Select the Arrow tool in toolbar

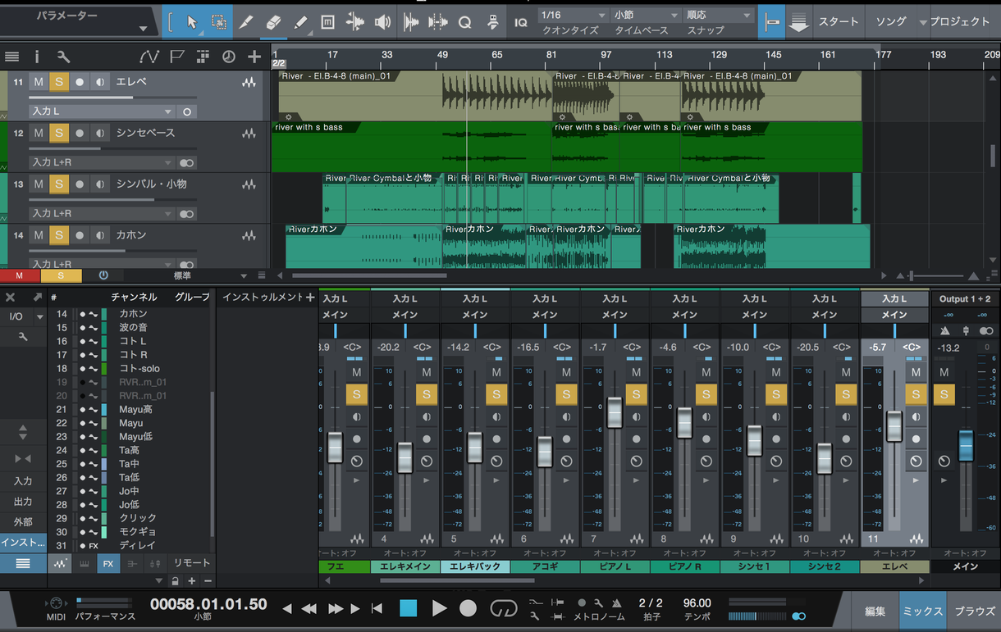pos(192,22)
